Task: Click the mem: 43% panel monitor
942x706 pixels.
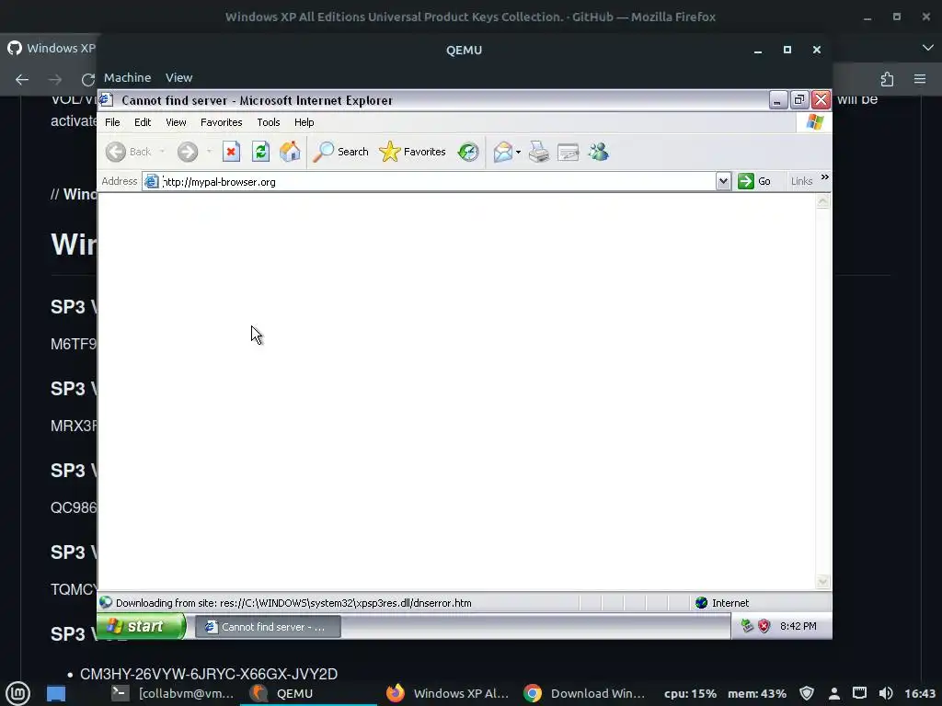Action: click(x=757, y=693)
